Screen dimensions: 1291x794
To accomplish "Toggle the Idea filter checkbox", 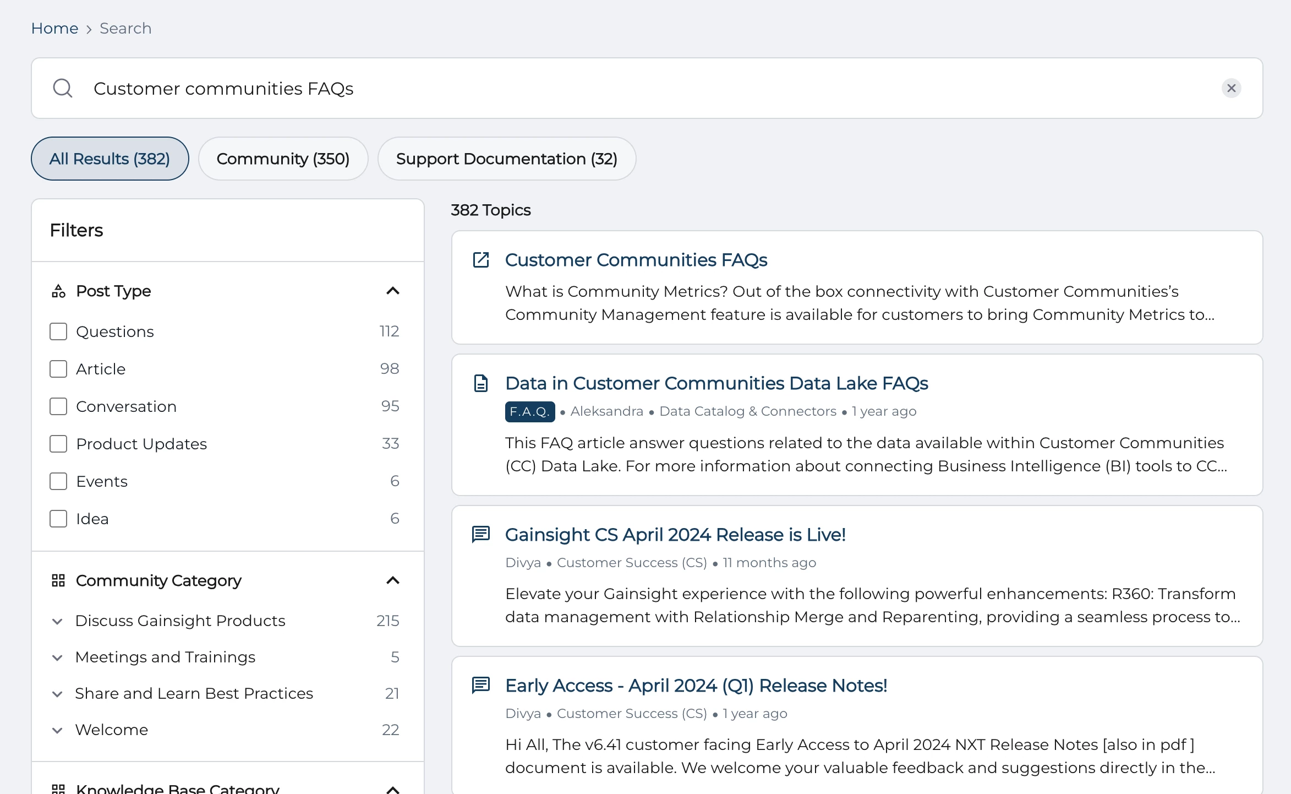I will tap(58, 519).
